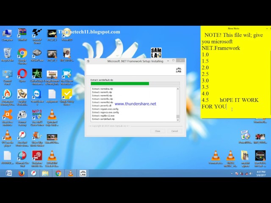Click the "NET.Framework" line in sticky note
Image resolution: width=271 pixels, height=203 pixels.
point(221,48)
